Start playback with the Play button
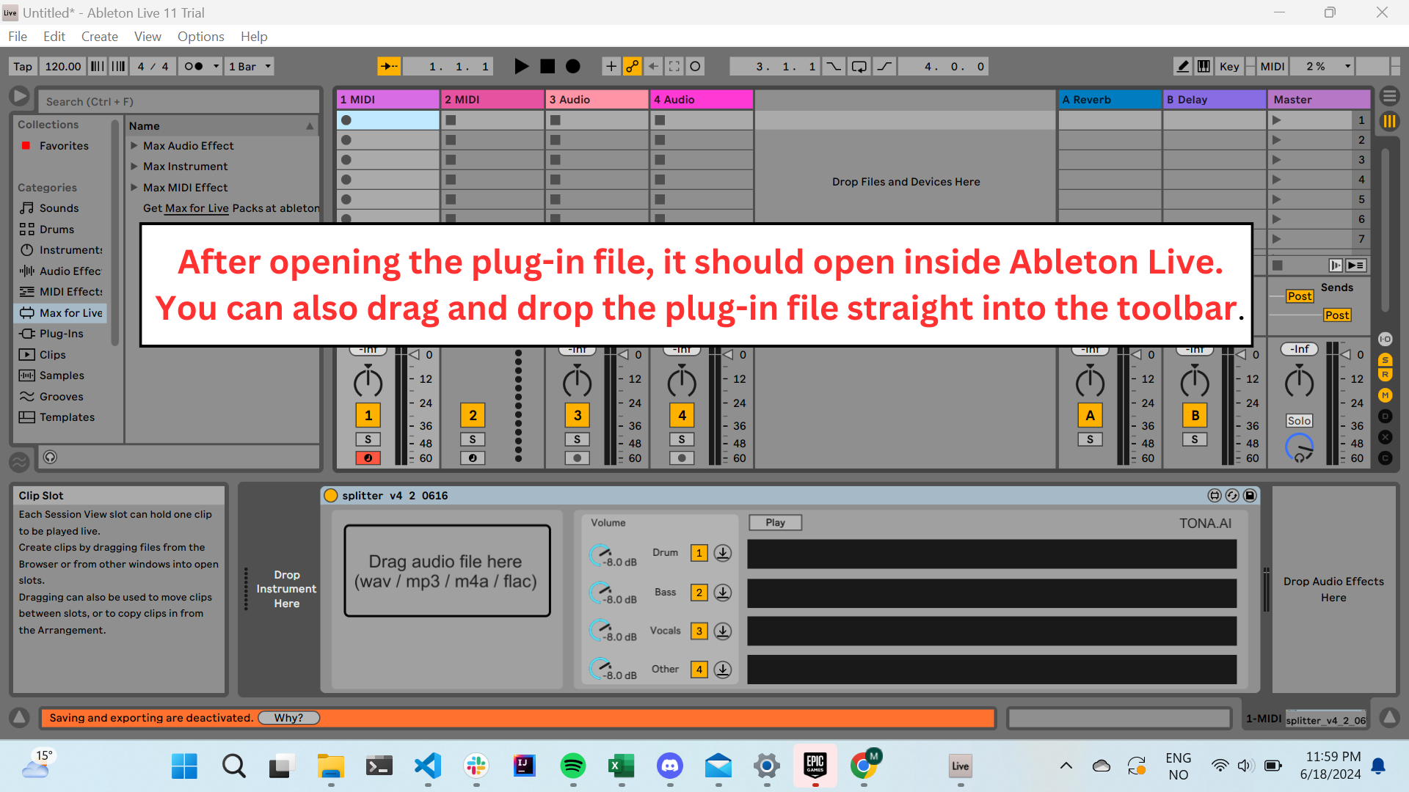1409x792 pixels. tap(521, 66)
